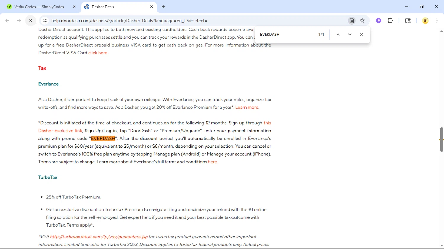This screenshot has width=444, height=249.
Task: View site information icon in address bar
Action: [45, 21]
